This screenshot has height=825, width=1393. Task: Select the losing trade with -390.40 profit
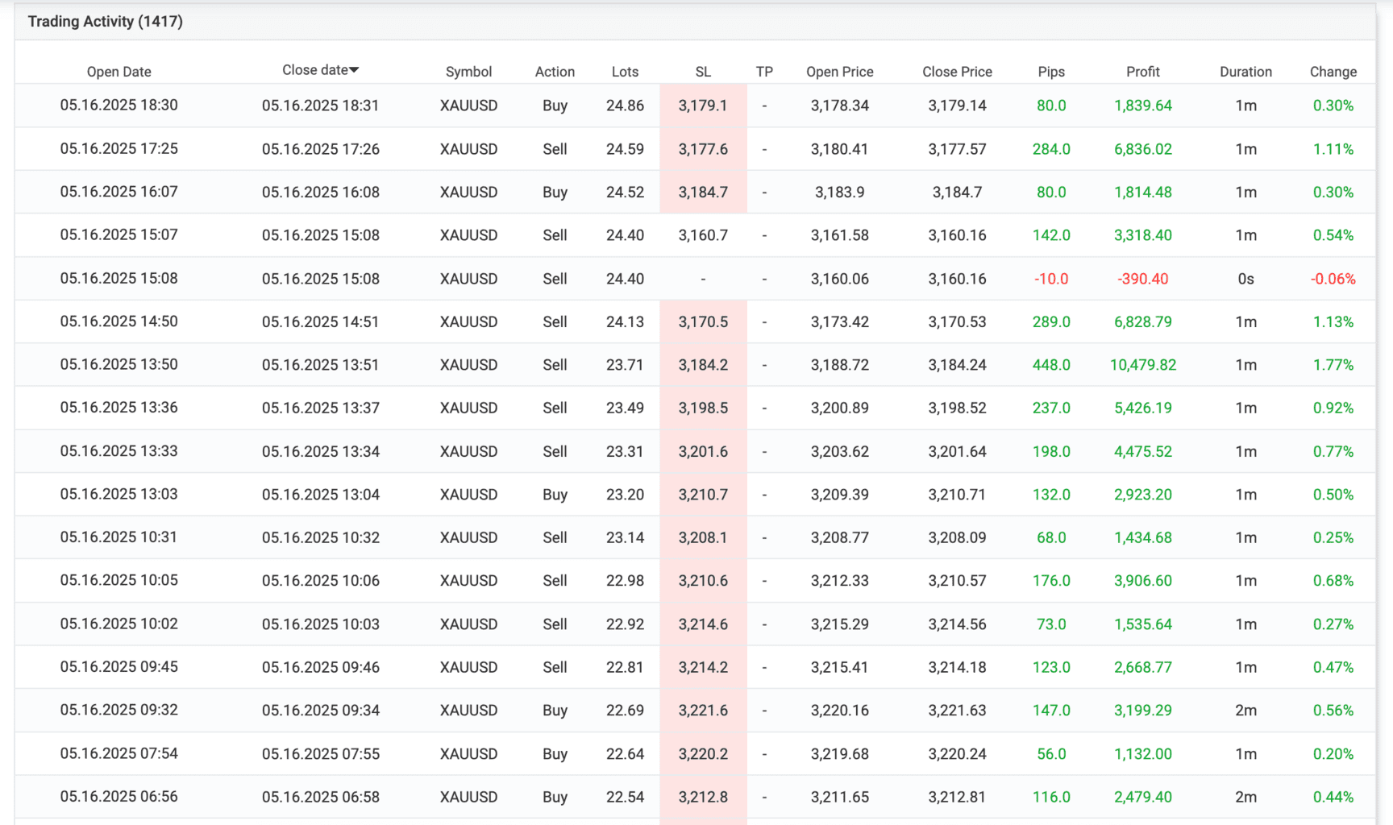[1142, 279]
